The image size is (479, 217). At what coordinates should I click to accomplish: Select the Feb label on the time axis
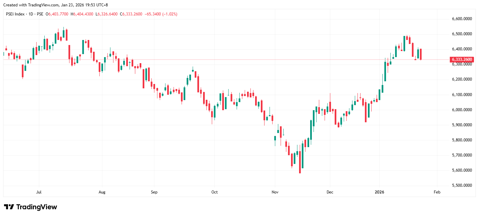(437, 192)
